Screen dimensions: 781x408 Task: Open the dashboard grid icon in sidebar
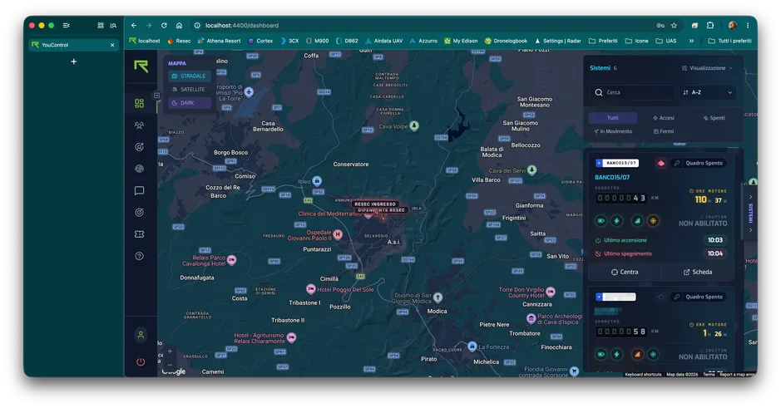[x=140, y=104]
